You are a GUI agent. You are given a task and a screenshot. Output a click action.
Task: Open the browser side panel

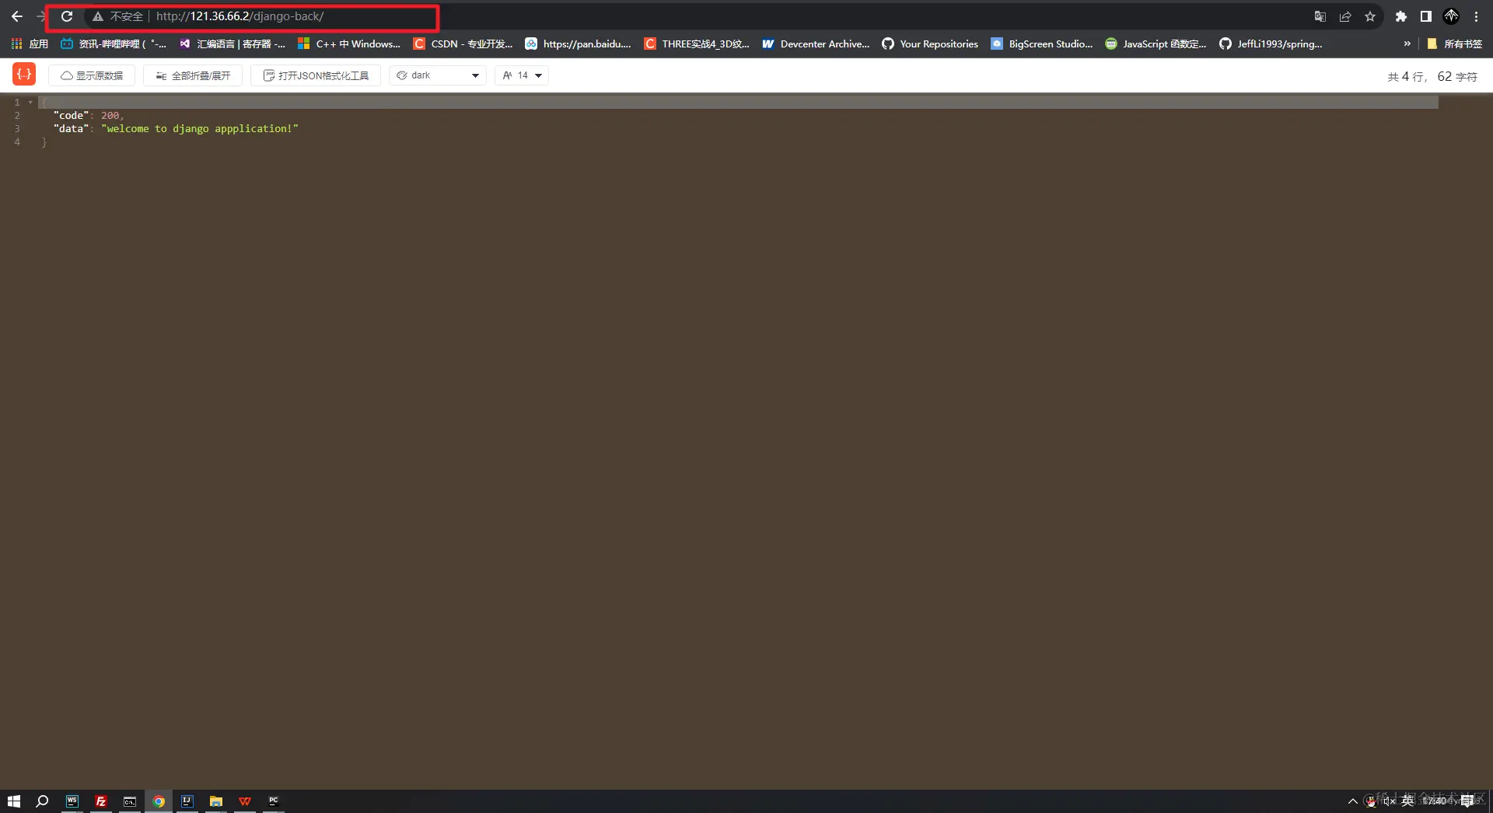click(1426, 16)
